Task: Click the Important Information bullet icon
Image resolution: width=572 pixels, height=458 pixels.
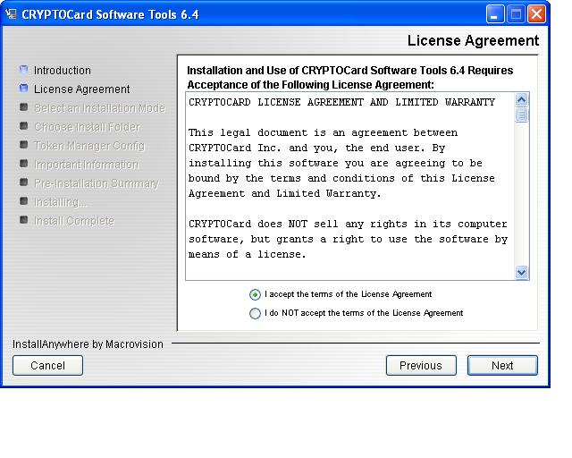Action: [x=23, y=164]
